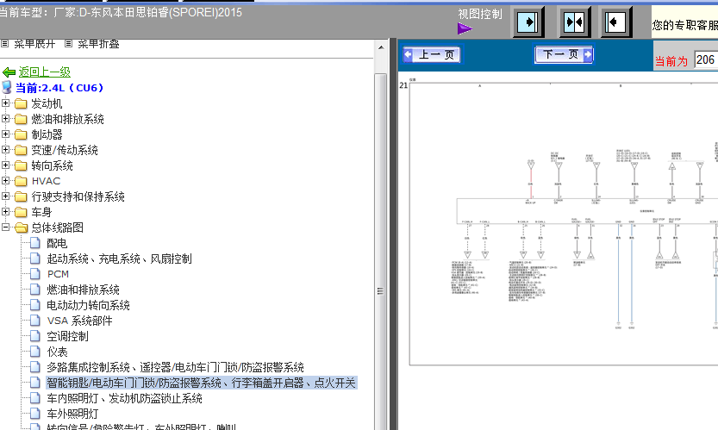Click the green back arrow icon
The image size is (718, 430).
pyautogui.click(x=9, y=72)
